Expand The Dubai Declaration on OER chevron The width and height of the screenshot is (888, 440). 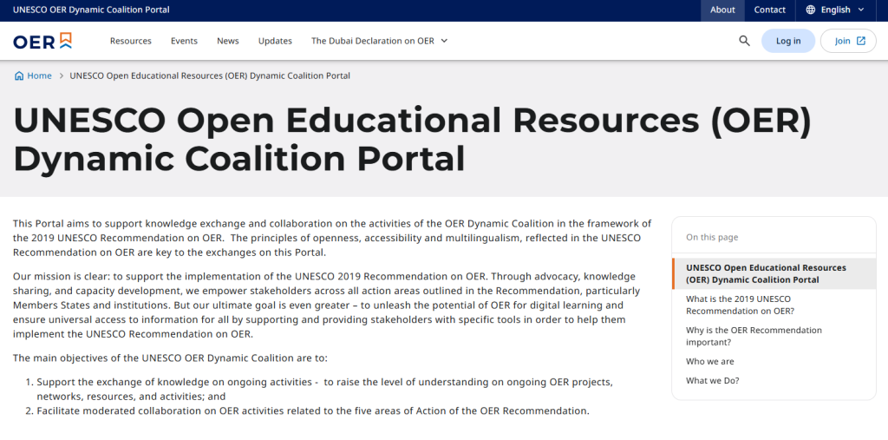click(444, 41)
